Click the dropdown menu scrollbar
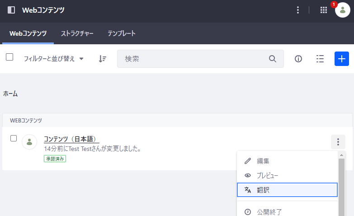Image resolution: width=354 pixels, height=216 pixels. 342,185
